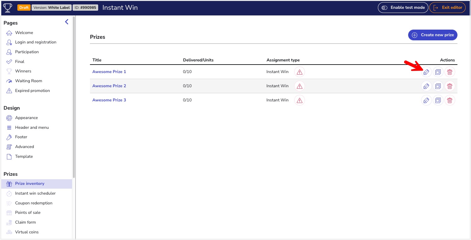Screen dimensions: 471x240
Task: Click the Title column header
Action: 97,60
